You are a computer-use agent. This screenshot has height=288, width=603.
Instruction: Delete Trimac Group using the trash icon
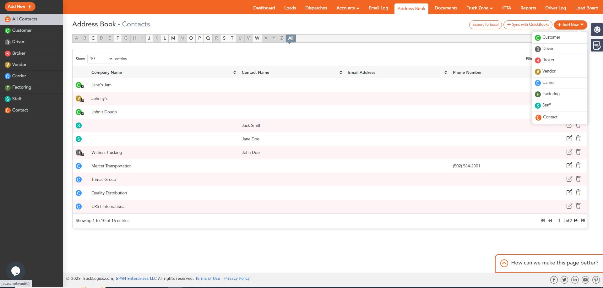[578, 179]
